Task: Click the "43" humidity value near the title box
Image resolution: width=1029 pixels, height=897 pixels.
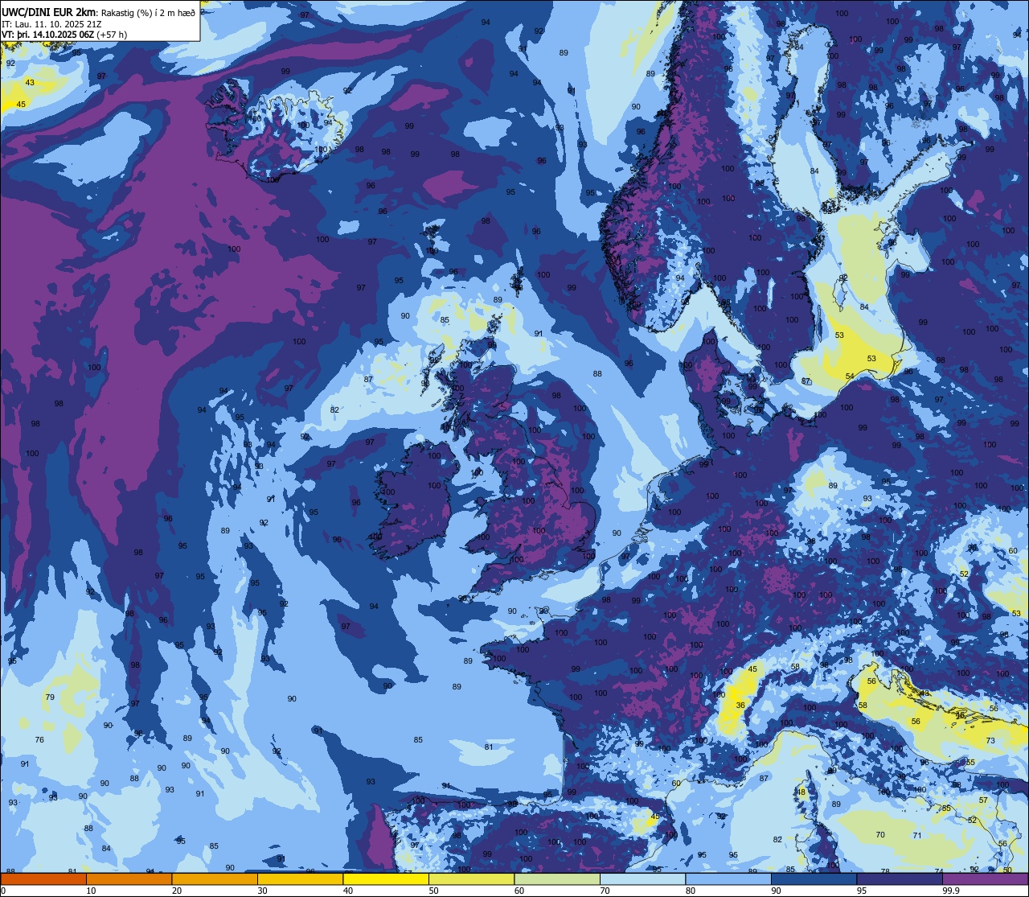Action: coord(30,83)
